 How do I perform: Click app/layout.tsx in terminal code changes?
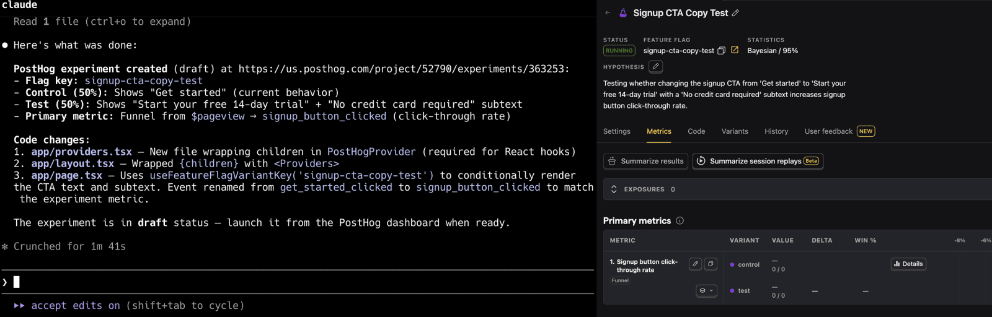[73, 163]
